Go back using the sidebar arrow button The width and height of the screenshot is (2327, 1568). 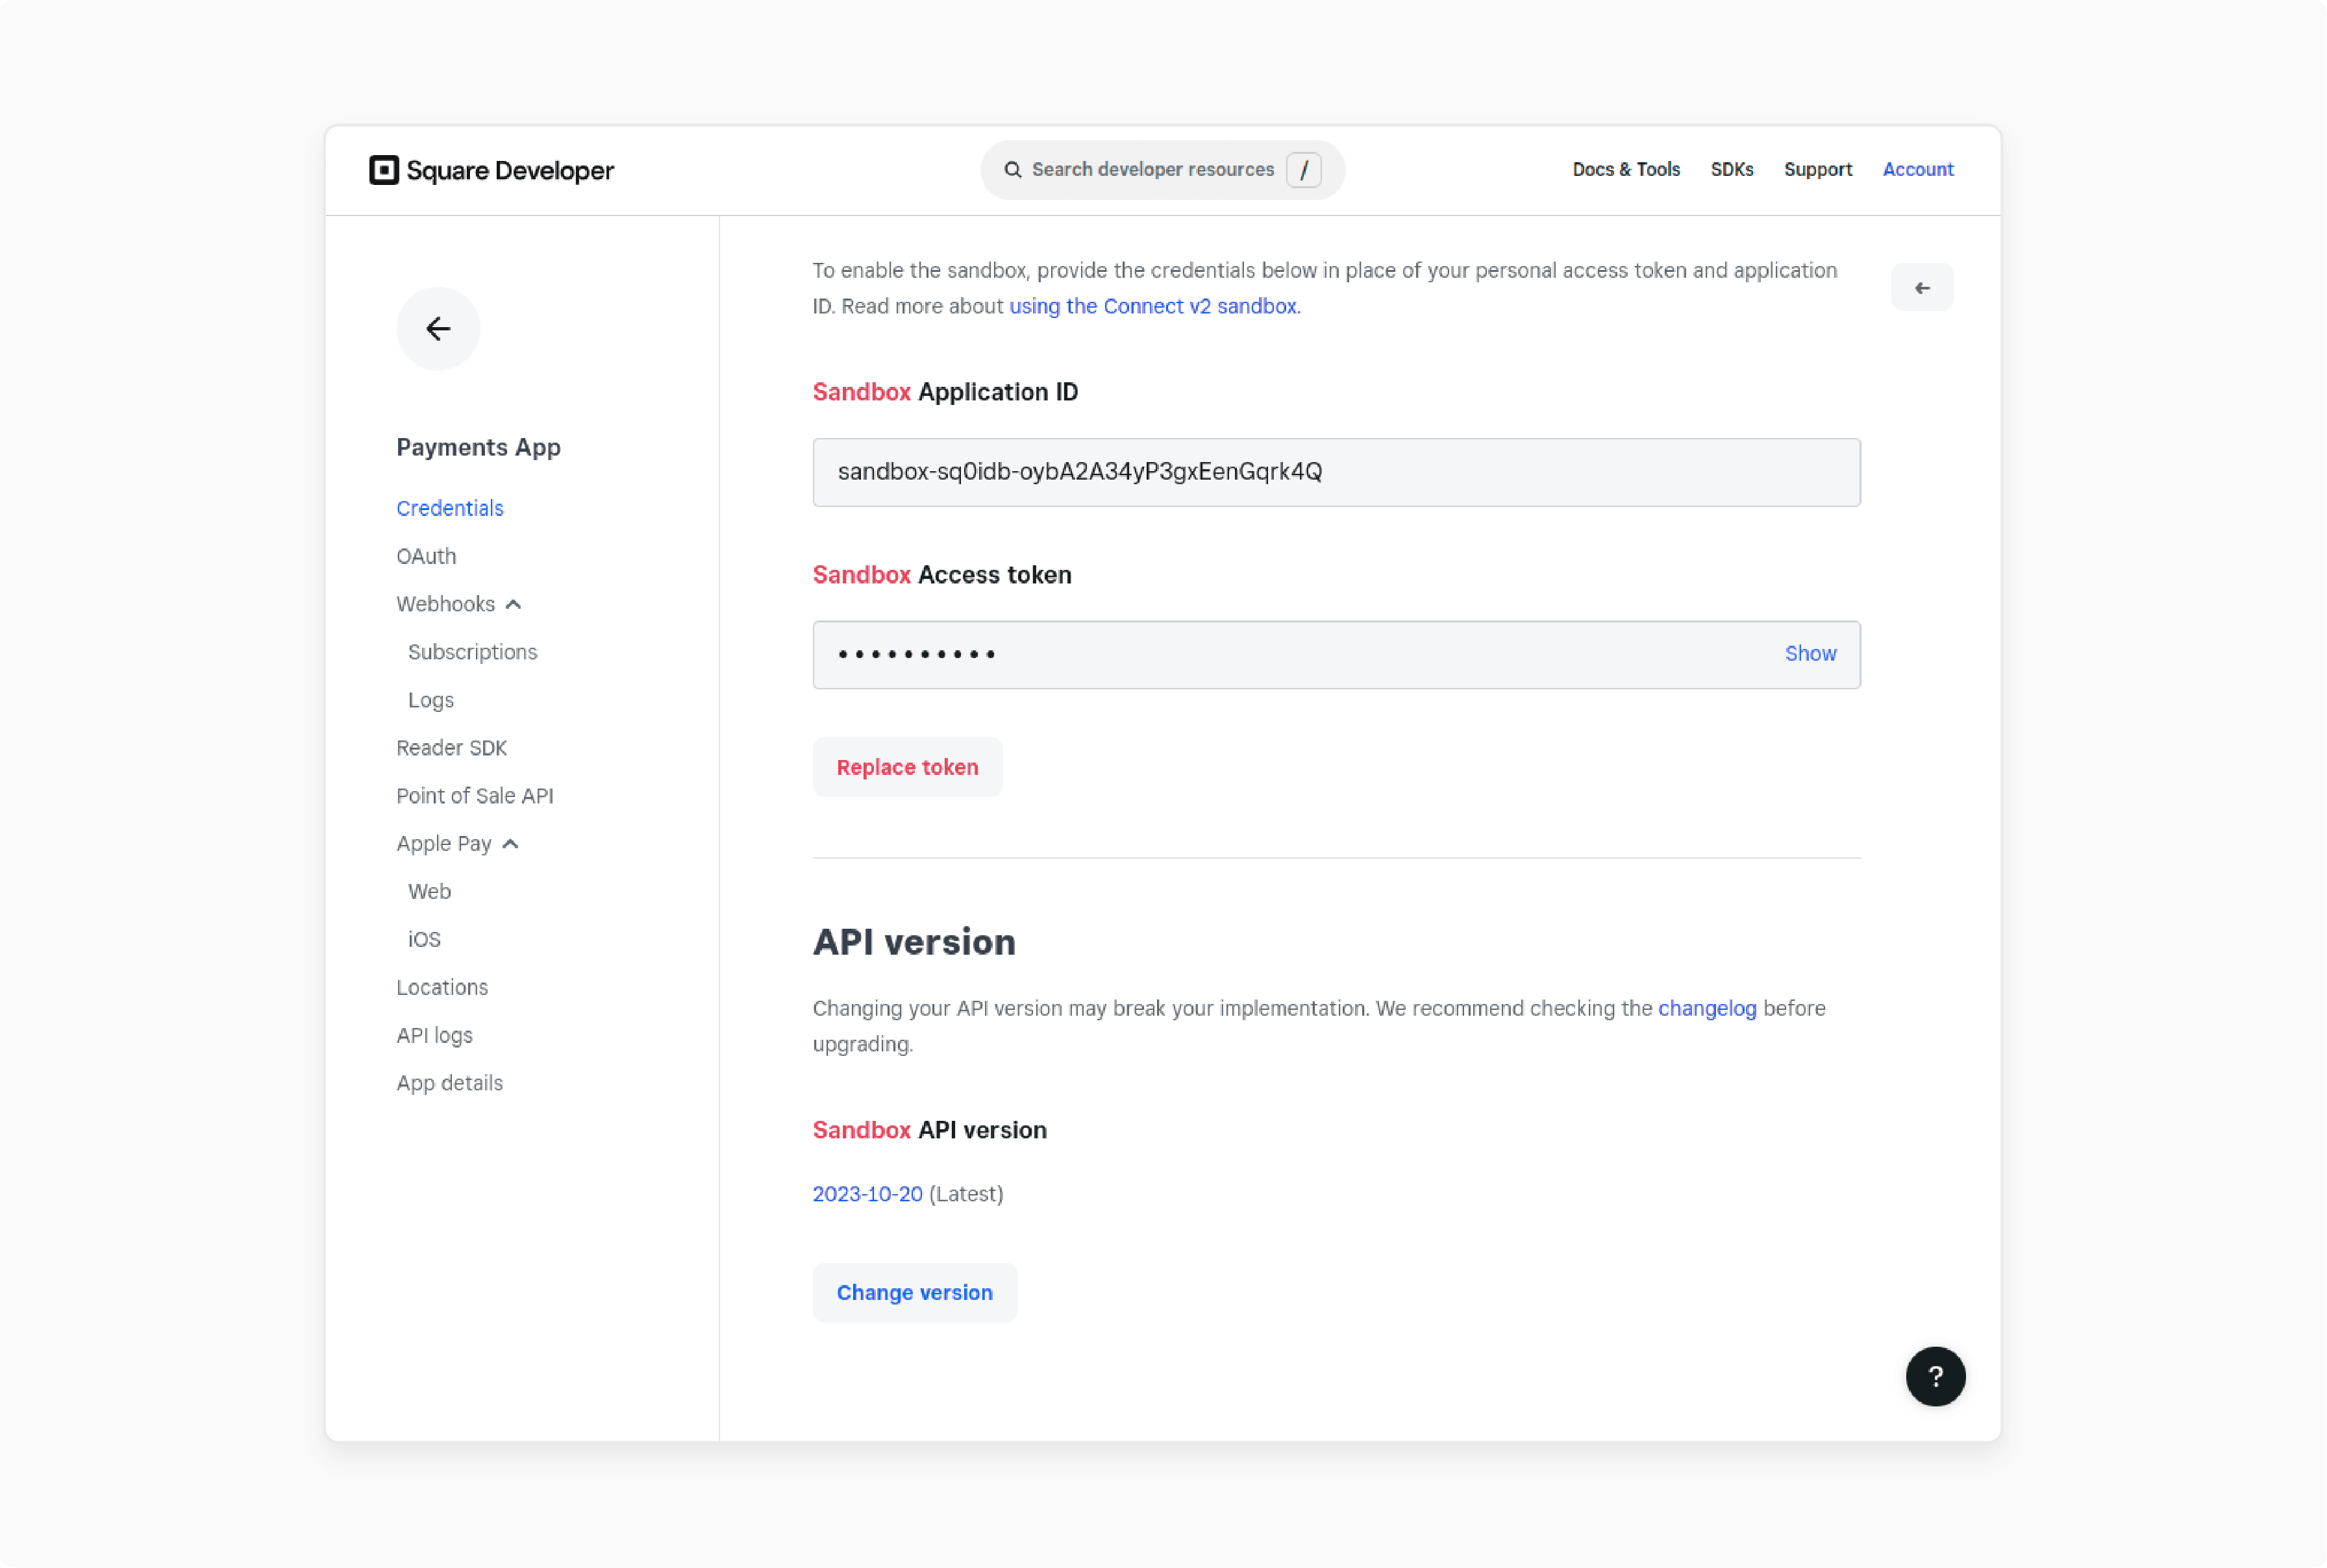438,329
